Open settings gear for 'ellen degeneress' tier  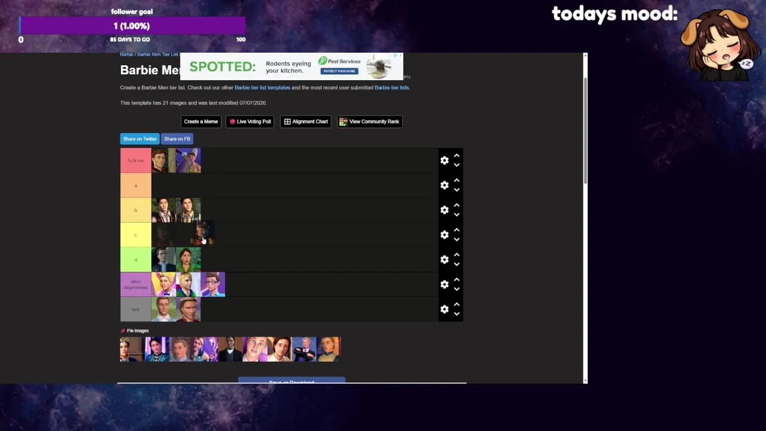[x=444, y=284]
